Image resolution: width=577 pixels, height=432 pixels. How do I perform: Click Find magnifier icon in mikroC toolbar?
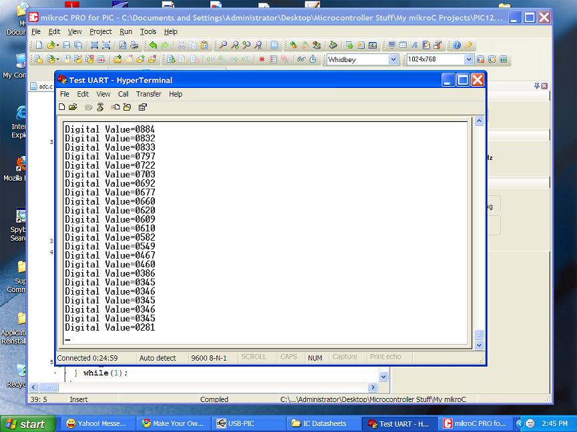pyautogui.click(x=223, y=45)
